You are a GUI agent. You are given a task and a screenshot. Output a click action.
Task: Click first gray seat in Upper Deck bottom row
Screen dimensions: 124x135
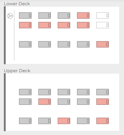(25, 121)
